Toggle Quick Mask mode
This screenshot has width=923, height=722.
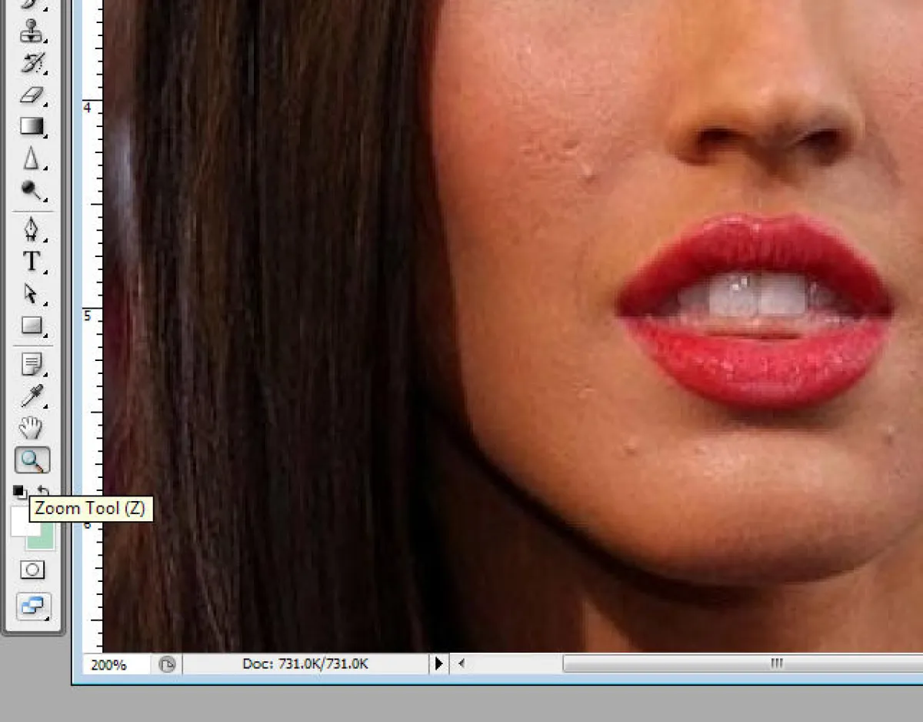click(32, 570)
